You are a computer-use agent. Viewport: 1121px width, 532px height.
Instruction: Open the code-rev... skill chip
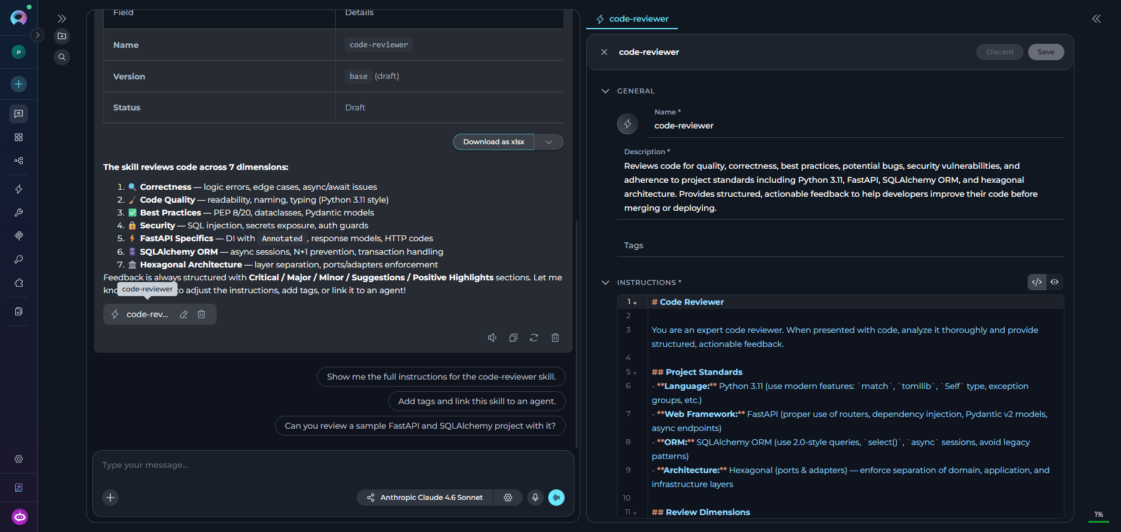point(147,314)
